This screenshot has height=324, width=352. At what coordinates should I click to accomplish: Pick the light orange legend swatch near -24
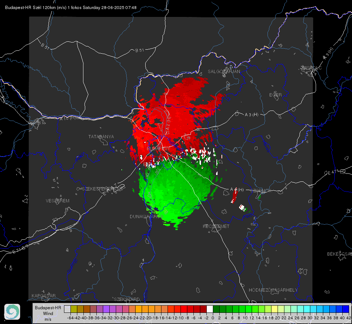138,309
